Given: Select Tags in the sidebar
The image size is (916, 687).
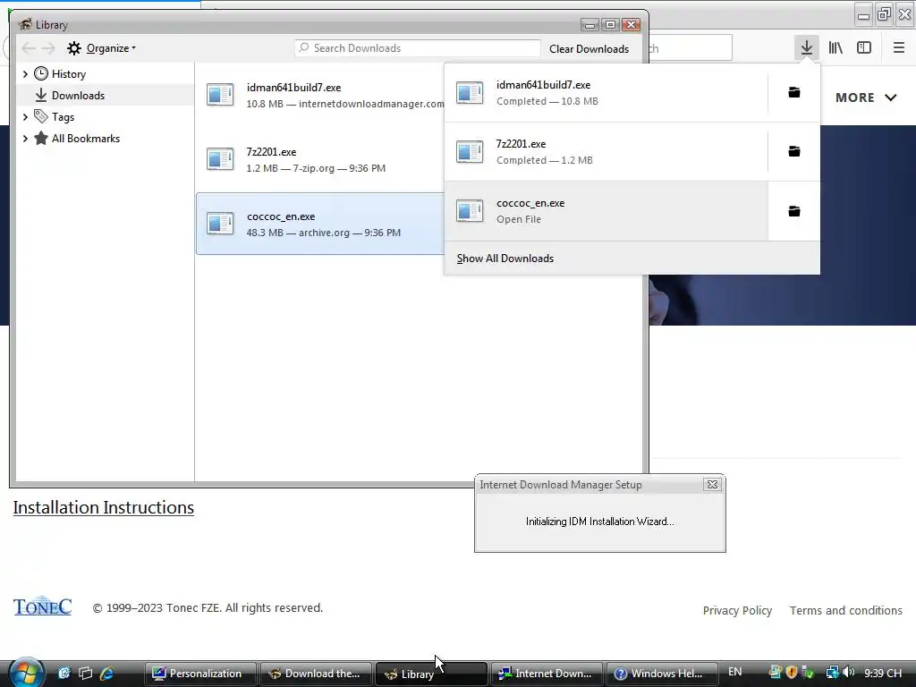Looking at the screenshot, I should coord(63,117).
